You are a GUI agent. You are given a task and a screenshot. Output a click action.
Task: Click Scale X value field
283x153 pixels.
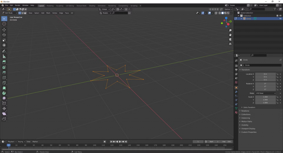(265, 97)
